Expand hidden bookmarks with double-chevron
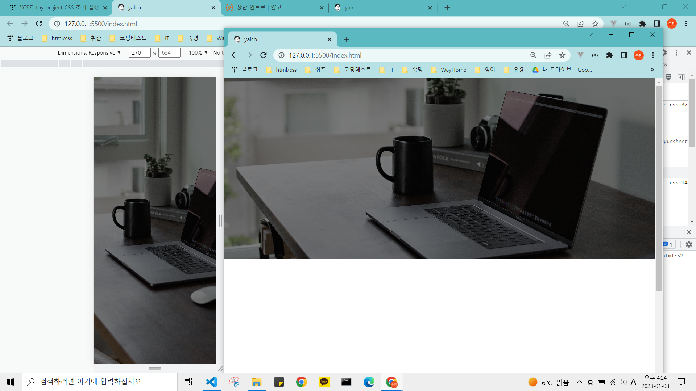 (x=652, y=70)
